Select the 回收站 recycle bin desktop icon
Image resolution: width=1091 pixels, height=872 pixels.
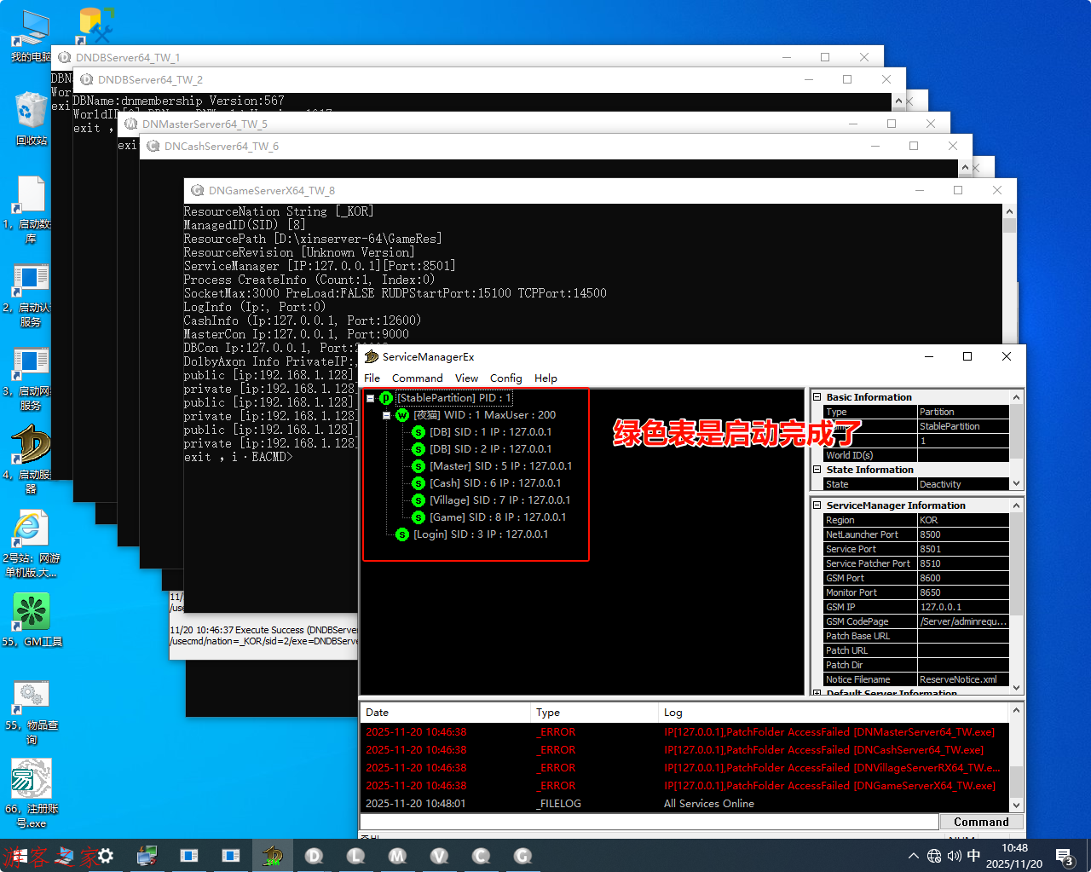pyautogui.click(x=32, y=113)
